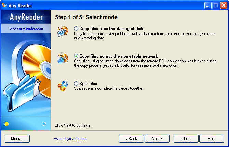
Task: Click the AnyReader logo in sidebar
Action: (x=26, y=17)
